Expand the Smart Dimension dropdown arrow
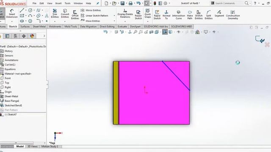This screenshot has height=152, width=271. (x=12, y=22)
